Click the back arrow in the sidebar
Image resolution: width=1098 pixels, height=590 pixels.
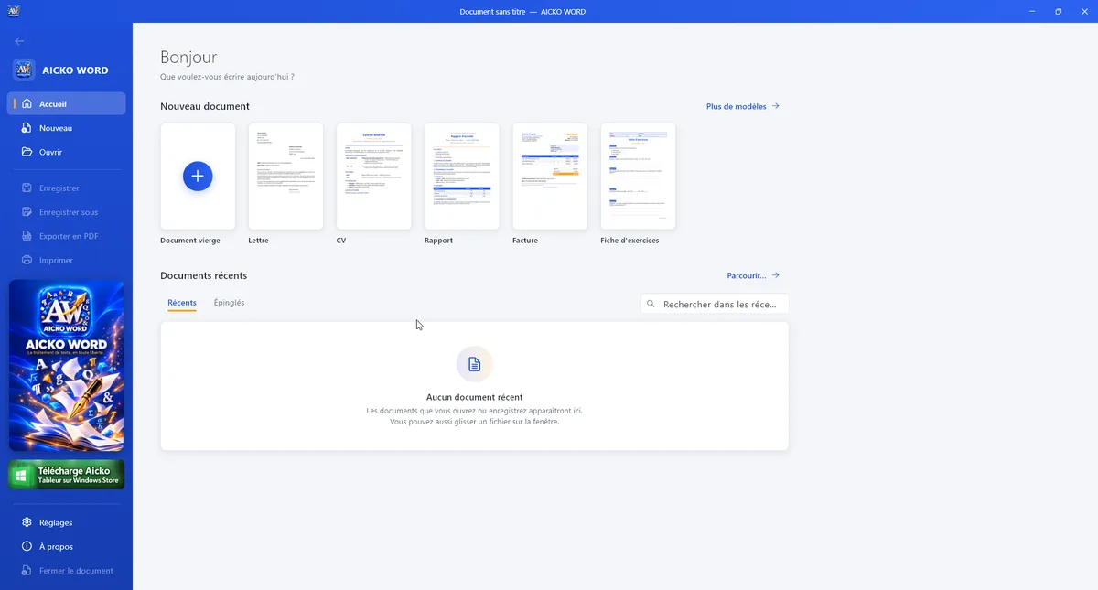[19, 41]
